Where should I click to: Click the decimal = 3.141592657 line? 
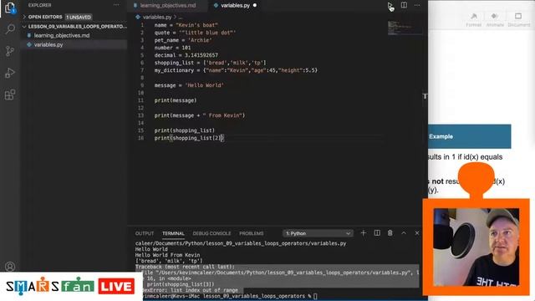pyautogui.click(x=186, y=55)
